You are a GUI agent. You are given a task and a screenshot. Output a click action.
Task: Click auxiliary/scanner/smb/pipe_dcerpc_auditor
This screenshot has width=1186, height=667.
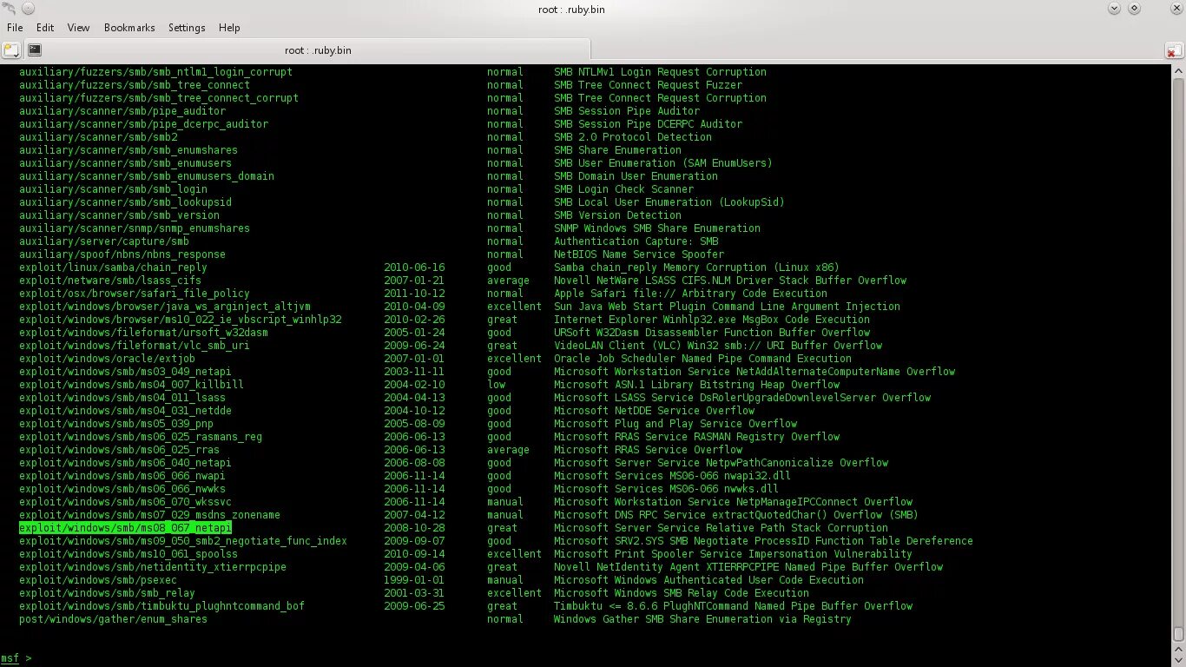pos(143,124)
